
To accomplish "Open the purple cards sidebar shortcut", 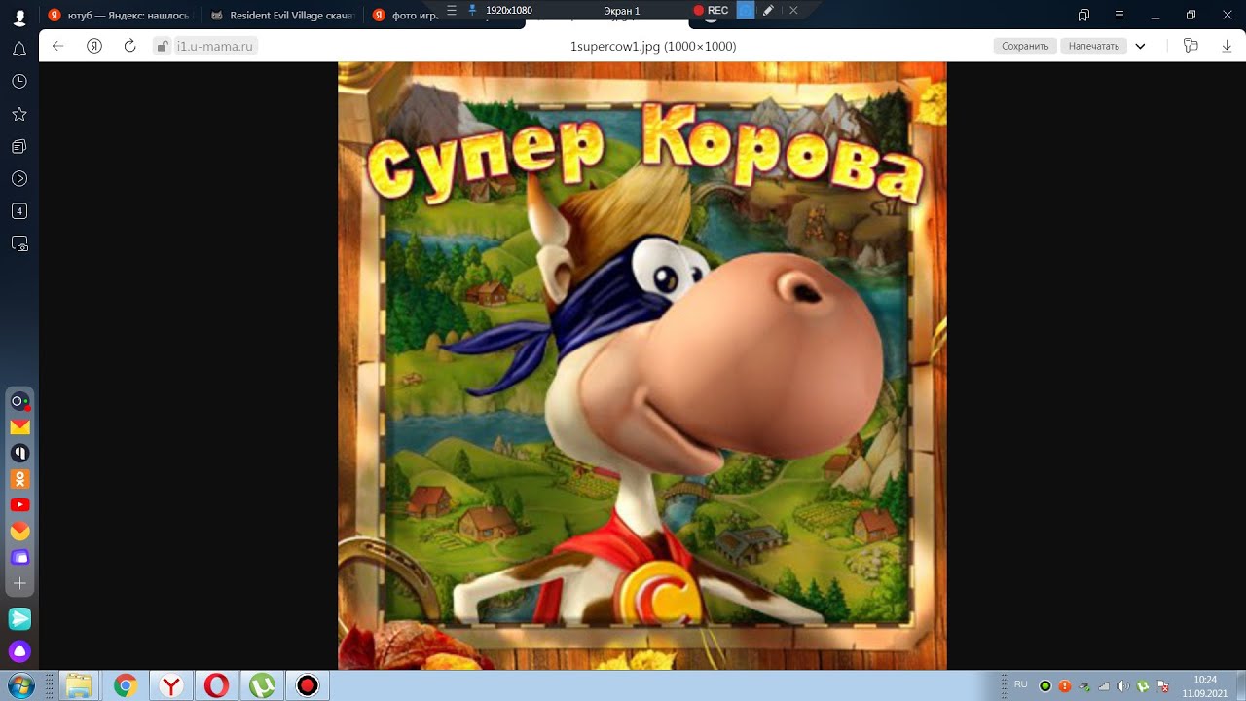I will 19,558.
